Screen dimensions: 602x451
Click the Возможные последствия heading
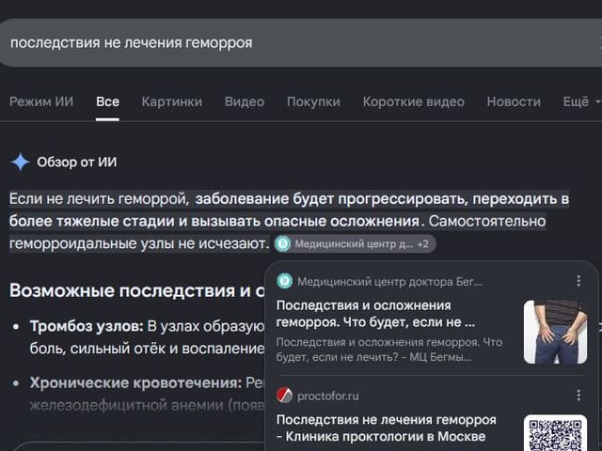[136, 290]
